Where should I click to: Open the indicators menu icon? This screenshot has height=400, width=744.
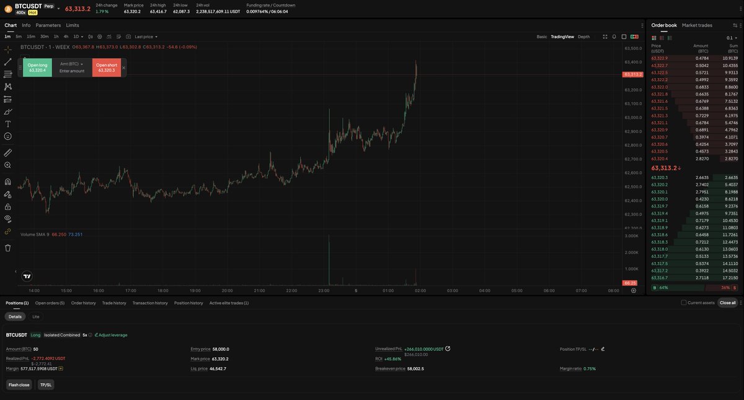109,37
